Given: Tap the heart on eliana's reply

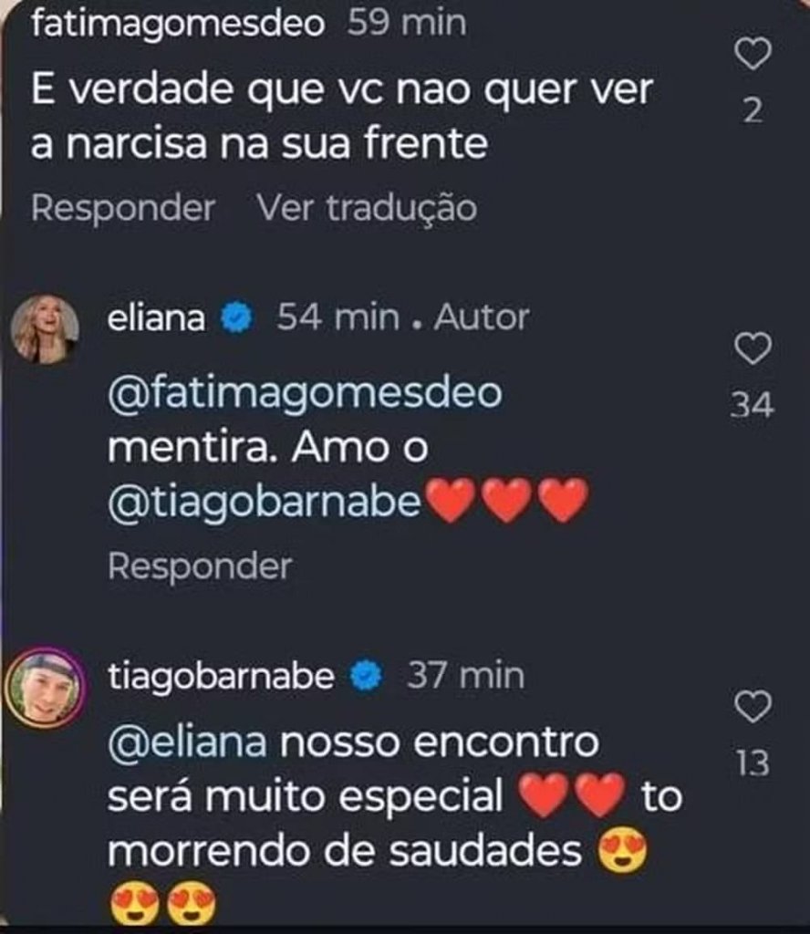Looking at the screenshot, I should pyautogui.click(x=753, y=348).
